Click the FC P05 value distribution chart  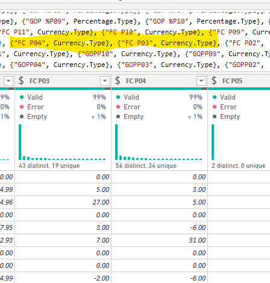(213, 142)
